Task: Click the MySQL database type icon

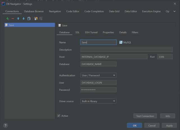Action: coord(121,42)
